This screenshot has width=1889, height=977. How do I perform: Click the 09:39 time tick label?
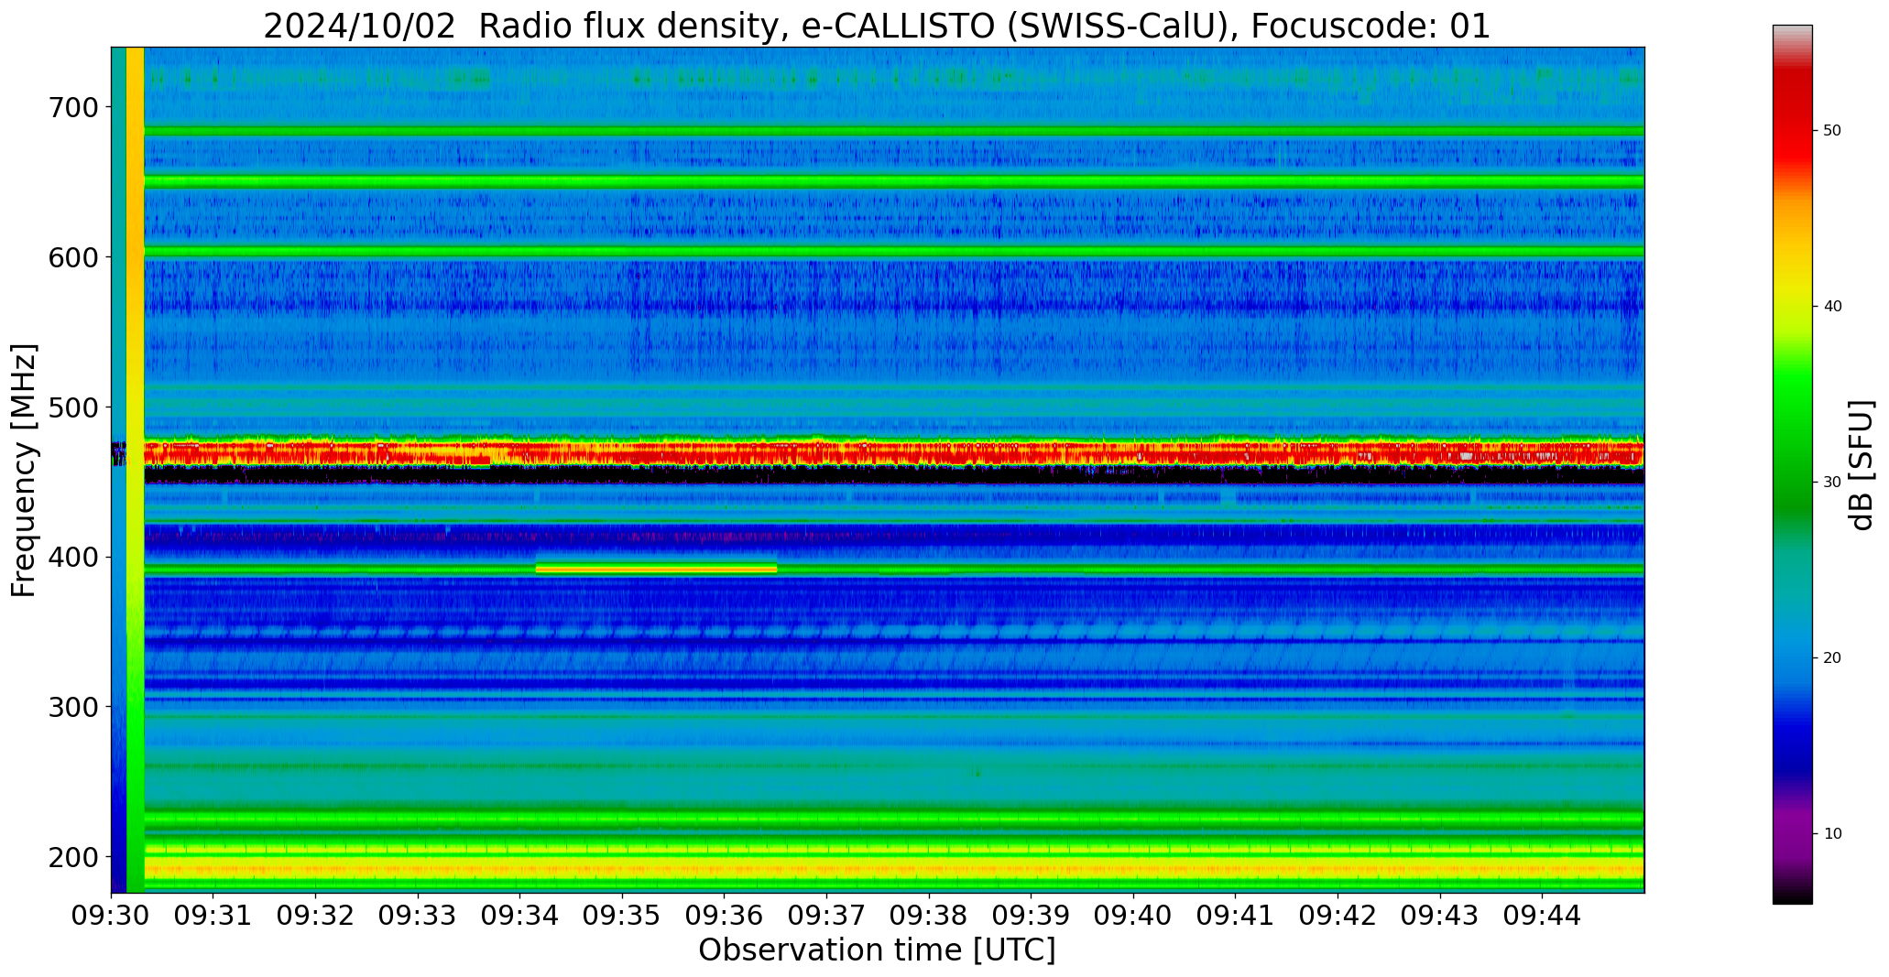(1032, 916)
